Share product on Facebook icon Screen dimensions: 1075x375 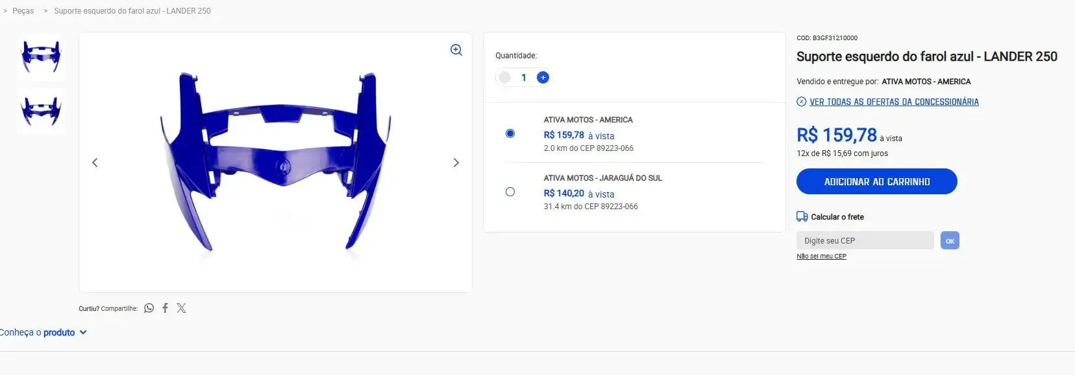165,308
